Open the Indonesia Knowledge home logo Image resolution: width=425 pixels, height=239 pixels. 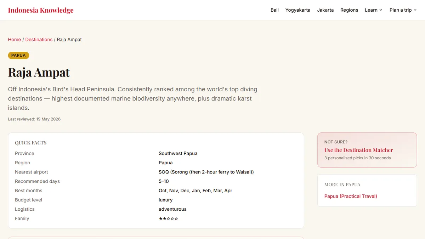click(41, 10)
